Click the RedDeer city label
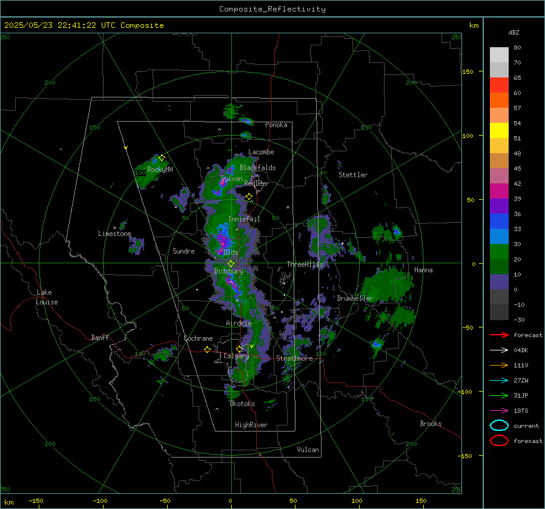This screenshot has width=545, height=509. 257,183
